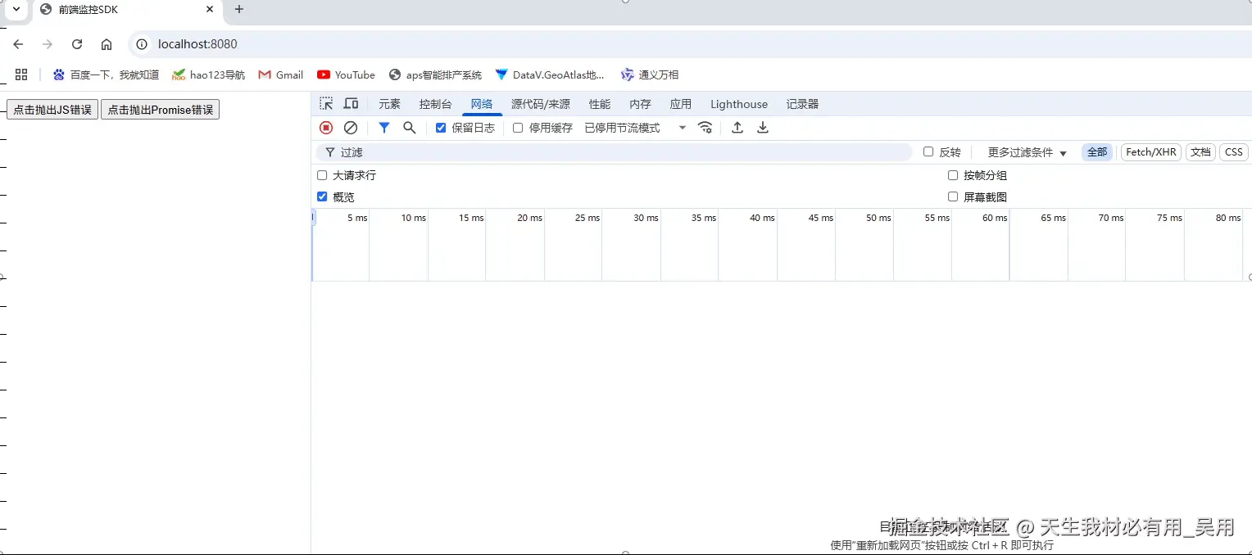Toggle 停用缓存 checkbox
1252x555 pixels.
click(x=518, y=128)
